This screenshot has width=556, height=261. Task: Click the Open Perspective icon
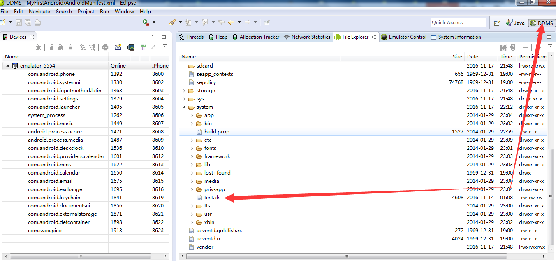[497, 23]
